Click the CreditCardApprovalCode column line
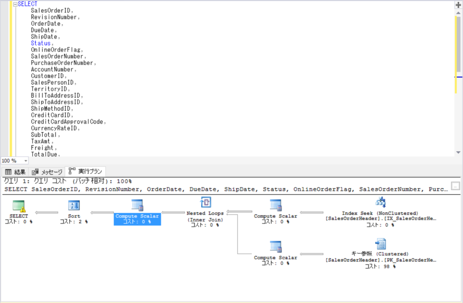The height and width of the screenshot is (303, 463). 68,122
